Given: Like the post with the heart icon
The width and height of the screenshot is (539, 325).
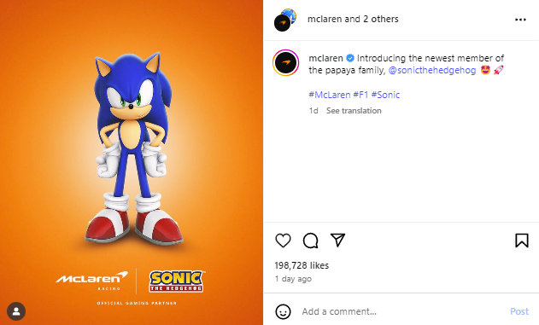Looking at the screenshot, I should (x=283, y=241).
